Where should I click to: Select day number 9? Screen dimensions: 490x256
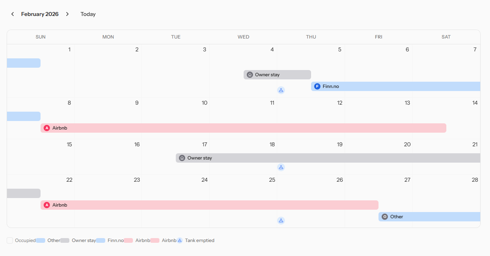pos(137,103)
